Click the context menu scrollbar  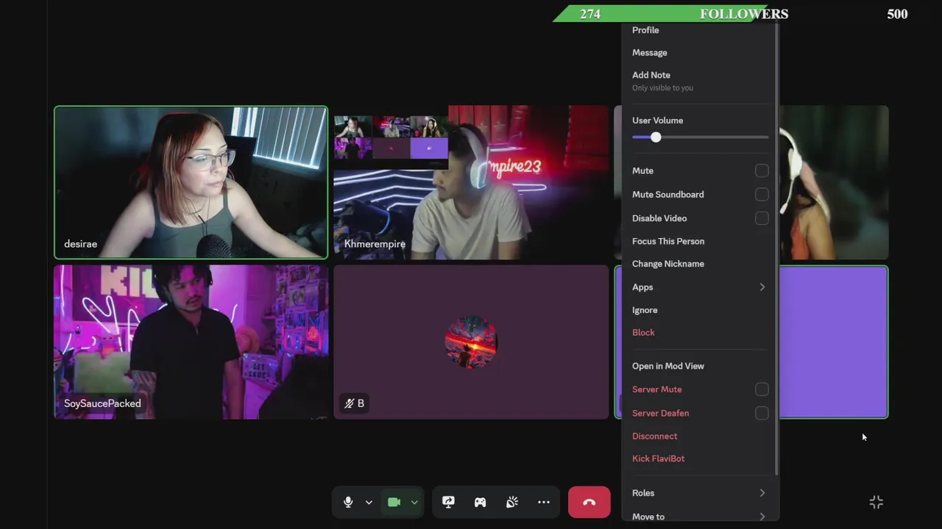tap(776, 250)
